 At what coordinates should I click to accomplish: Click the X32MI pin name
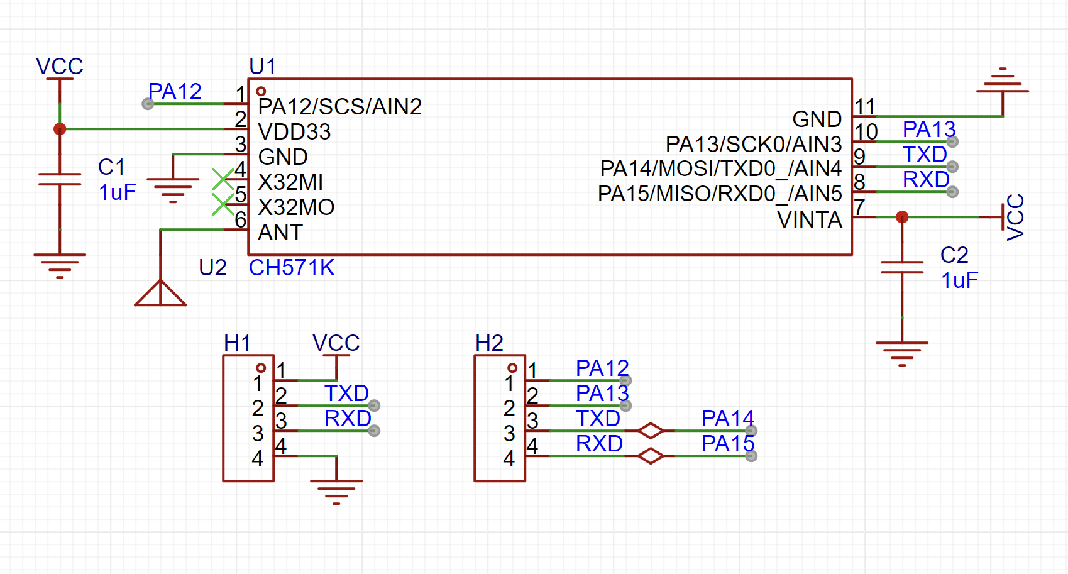click(290, 182)
